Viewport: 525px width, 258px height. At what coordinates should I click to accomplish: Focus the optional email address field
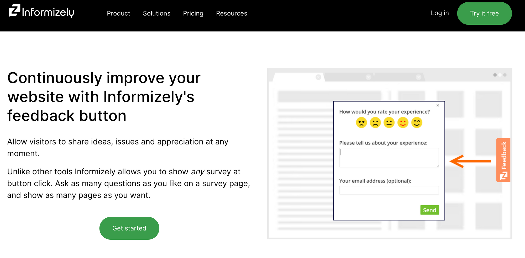click(x=389, y=190)
